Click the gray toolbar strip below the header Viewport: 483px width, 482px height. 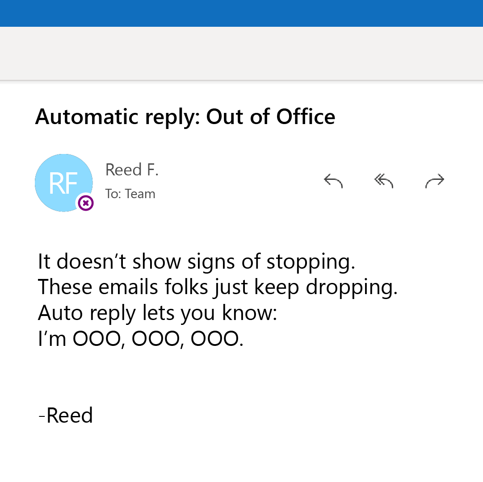click(x=241, y=53)
